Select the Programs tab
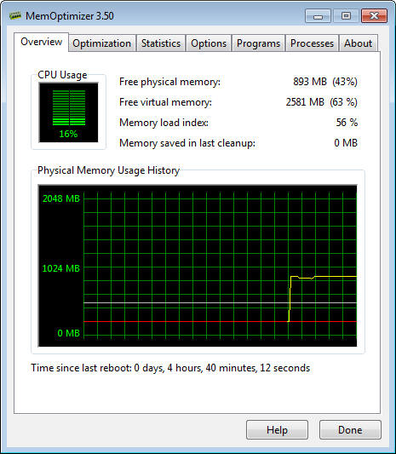The height and width of the screenshot is (454, 396). [x=258, y=43]
